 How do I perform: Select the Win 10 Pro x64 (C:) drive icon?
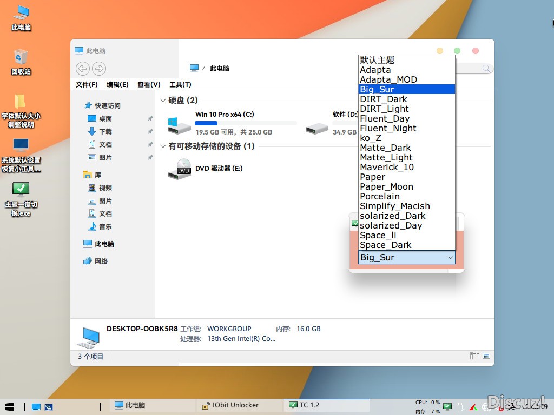179,125
